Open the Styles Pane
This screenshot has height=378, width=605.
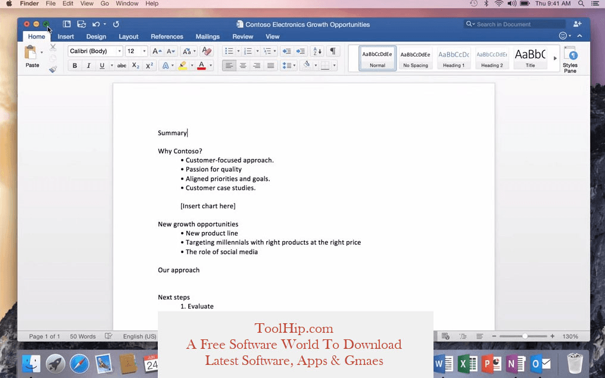pyautogui.click(x=570, y=60)
